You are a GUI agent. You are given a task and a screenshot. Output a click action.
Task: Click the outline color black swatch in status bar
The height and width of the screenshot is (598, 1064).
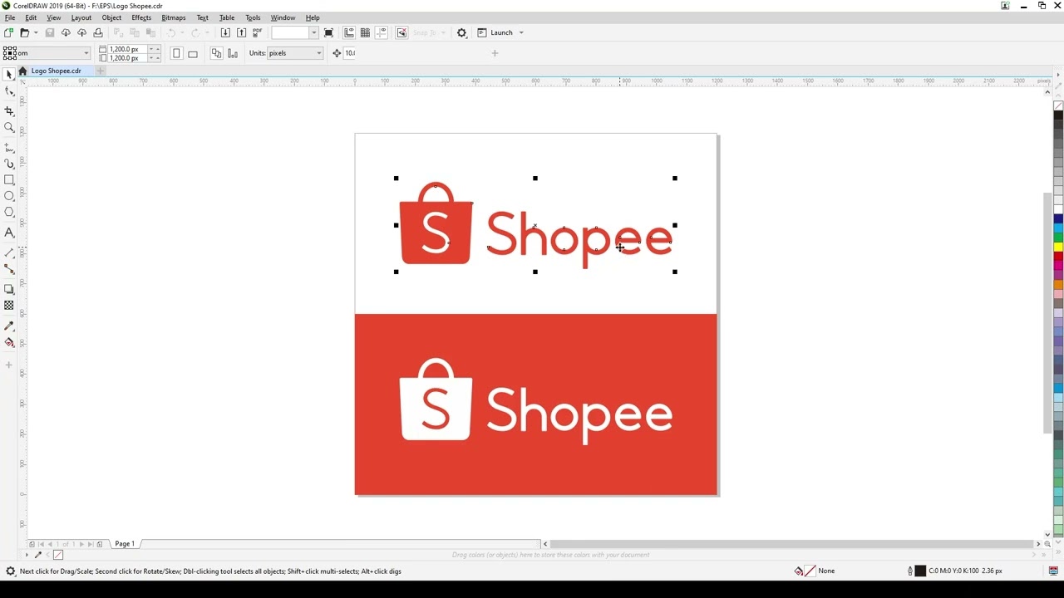click(x=920, y=571)
